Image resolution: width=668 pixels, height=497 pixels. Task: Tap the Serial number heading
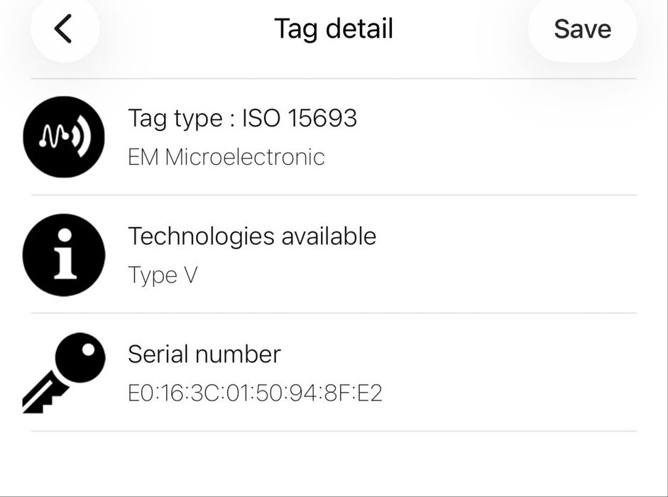[x=204, y=354]
